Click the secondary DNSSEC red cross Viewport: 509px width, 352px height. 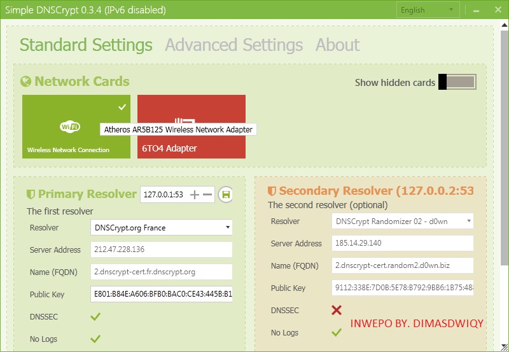[337, 310]
